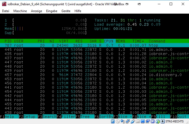Toggle the mouse integration status icon

pos(157,121)
